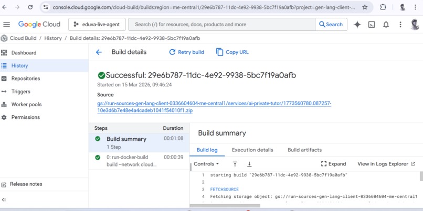Open browser extensions puzzle icon
This screenshot has width=423, height=211.
383,7
